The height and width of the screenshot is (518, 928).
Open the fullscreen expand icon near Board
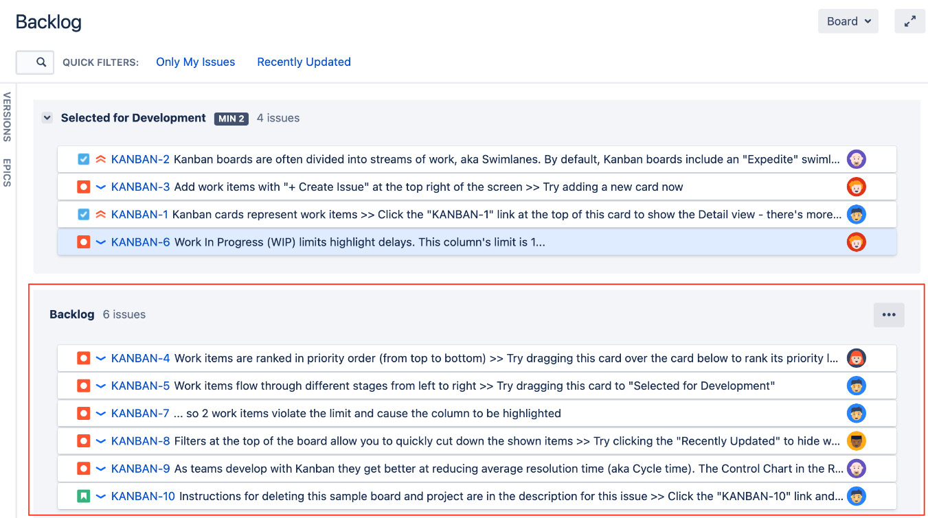coord(909,21)
